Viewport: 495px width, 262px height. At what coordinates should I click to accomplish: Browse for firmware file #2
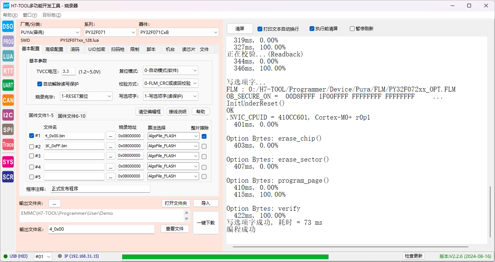pos(110,146)
